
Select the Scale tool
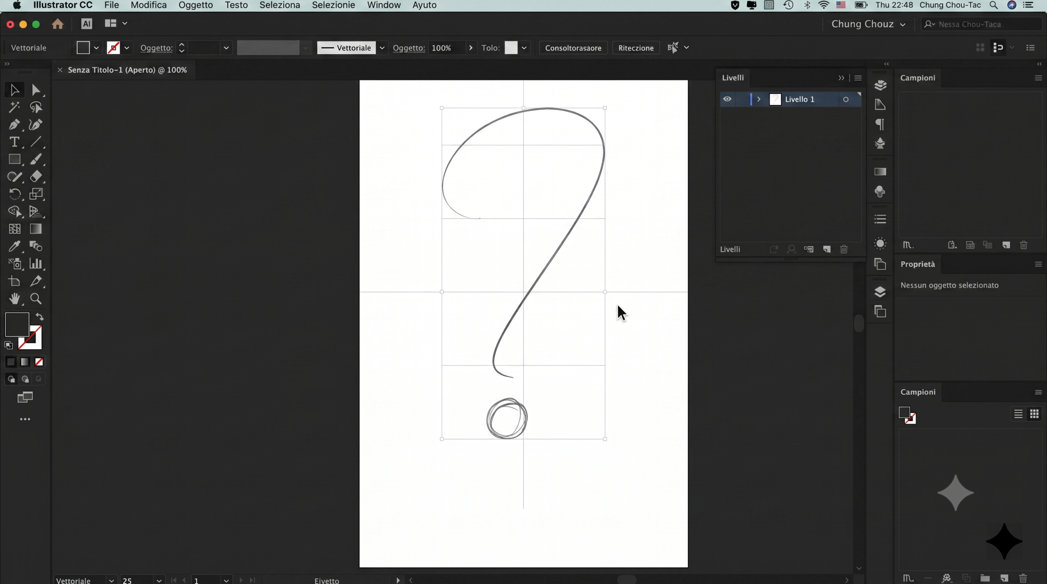(36, 194)
